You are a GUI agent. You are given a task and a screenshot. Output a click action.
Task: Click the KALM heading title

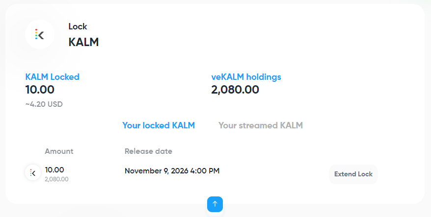tap(83, 42)
